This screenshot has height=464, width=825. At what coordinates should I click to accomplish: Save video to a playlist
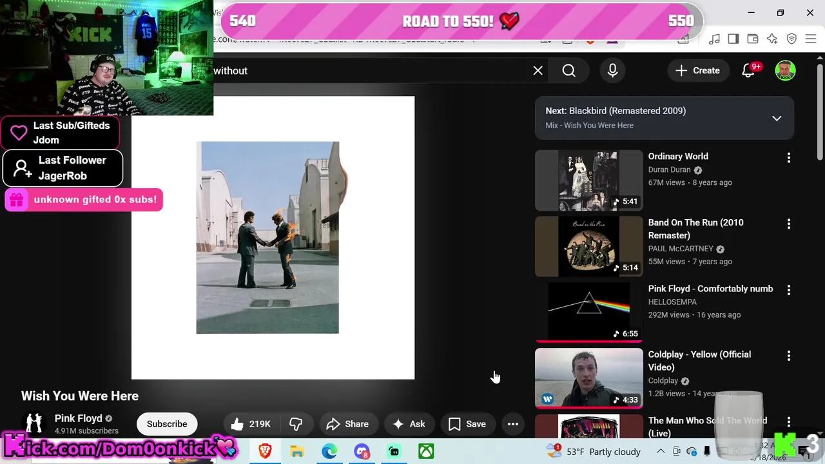(467, 424)
